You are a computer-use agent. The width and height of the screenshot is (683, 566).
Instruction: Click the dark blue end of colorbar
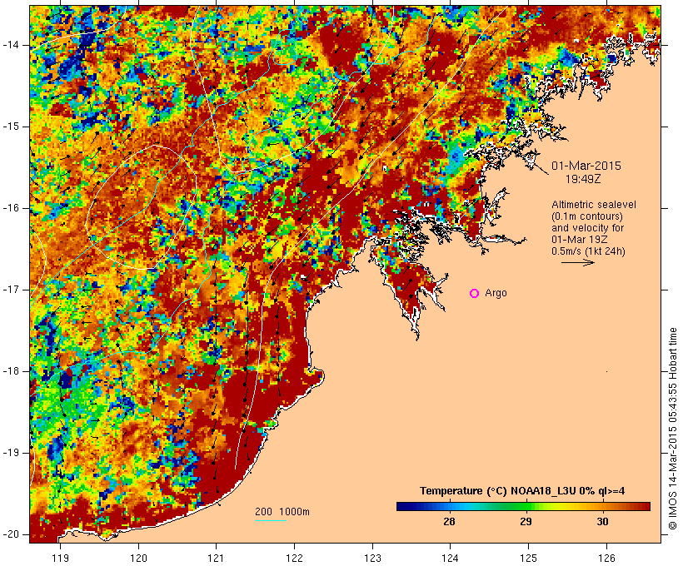[x=401, y=506]
